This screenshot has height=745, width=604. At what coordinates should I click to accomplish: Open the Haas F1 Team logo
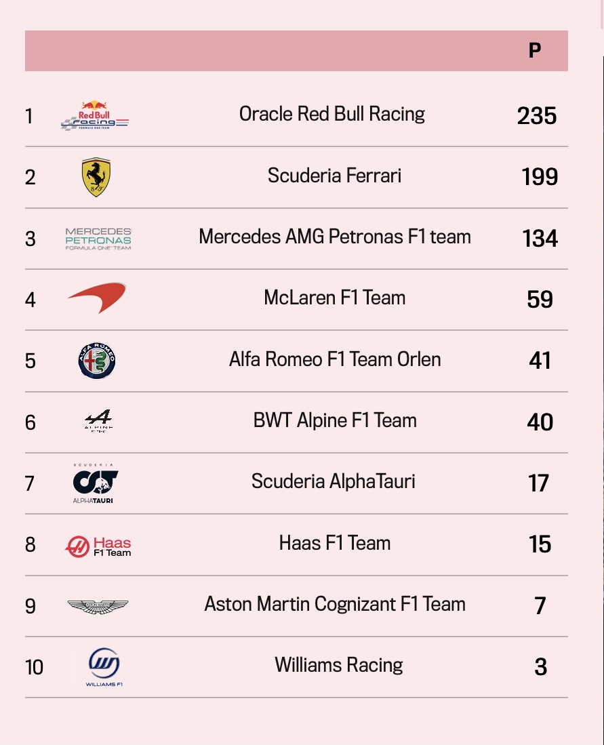click(98, 546)
